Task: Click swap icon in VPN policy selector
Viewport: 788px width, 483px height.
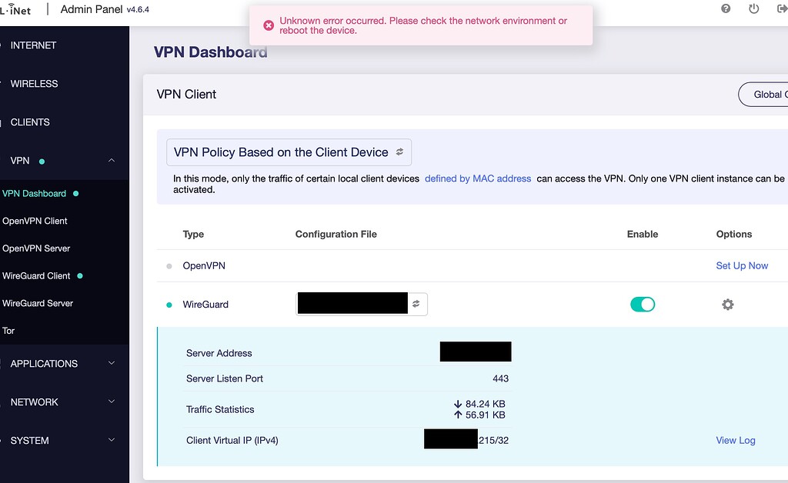Action: pos(399,152)
